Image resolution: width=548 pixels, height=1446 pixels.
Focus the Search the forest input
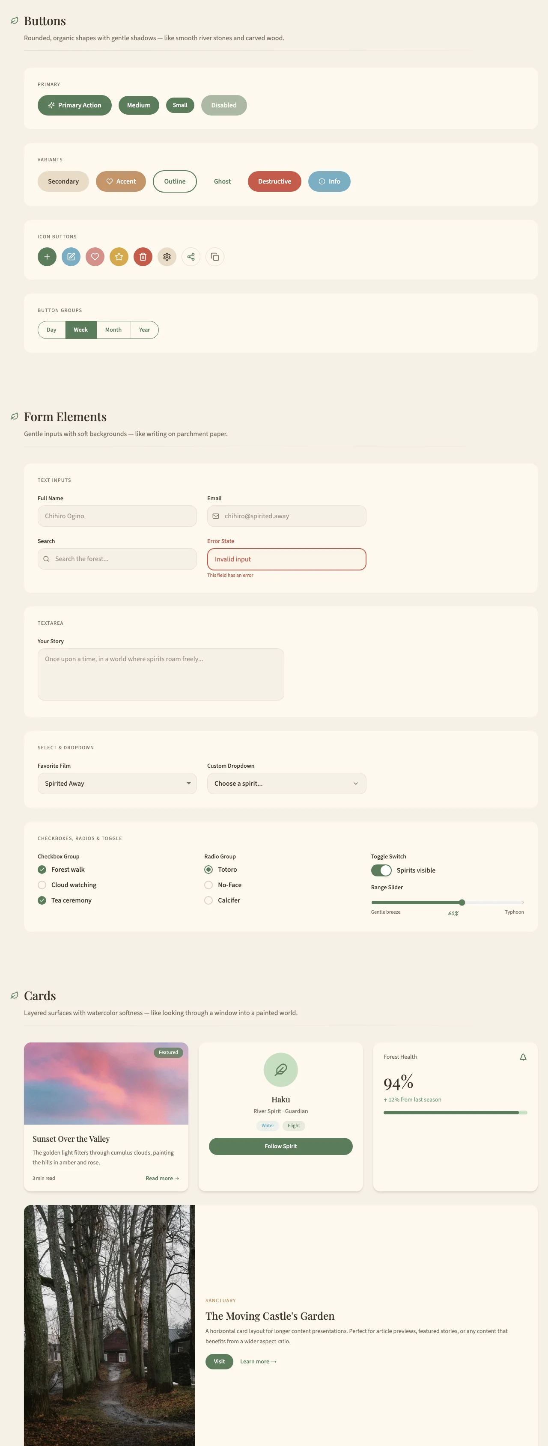click(x=117, y=559)
